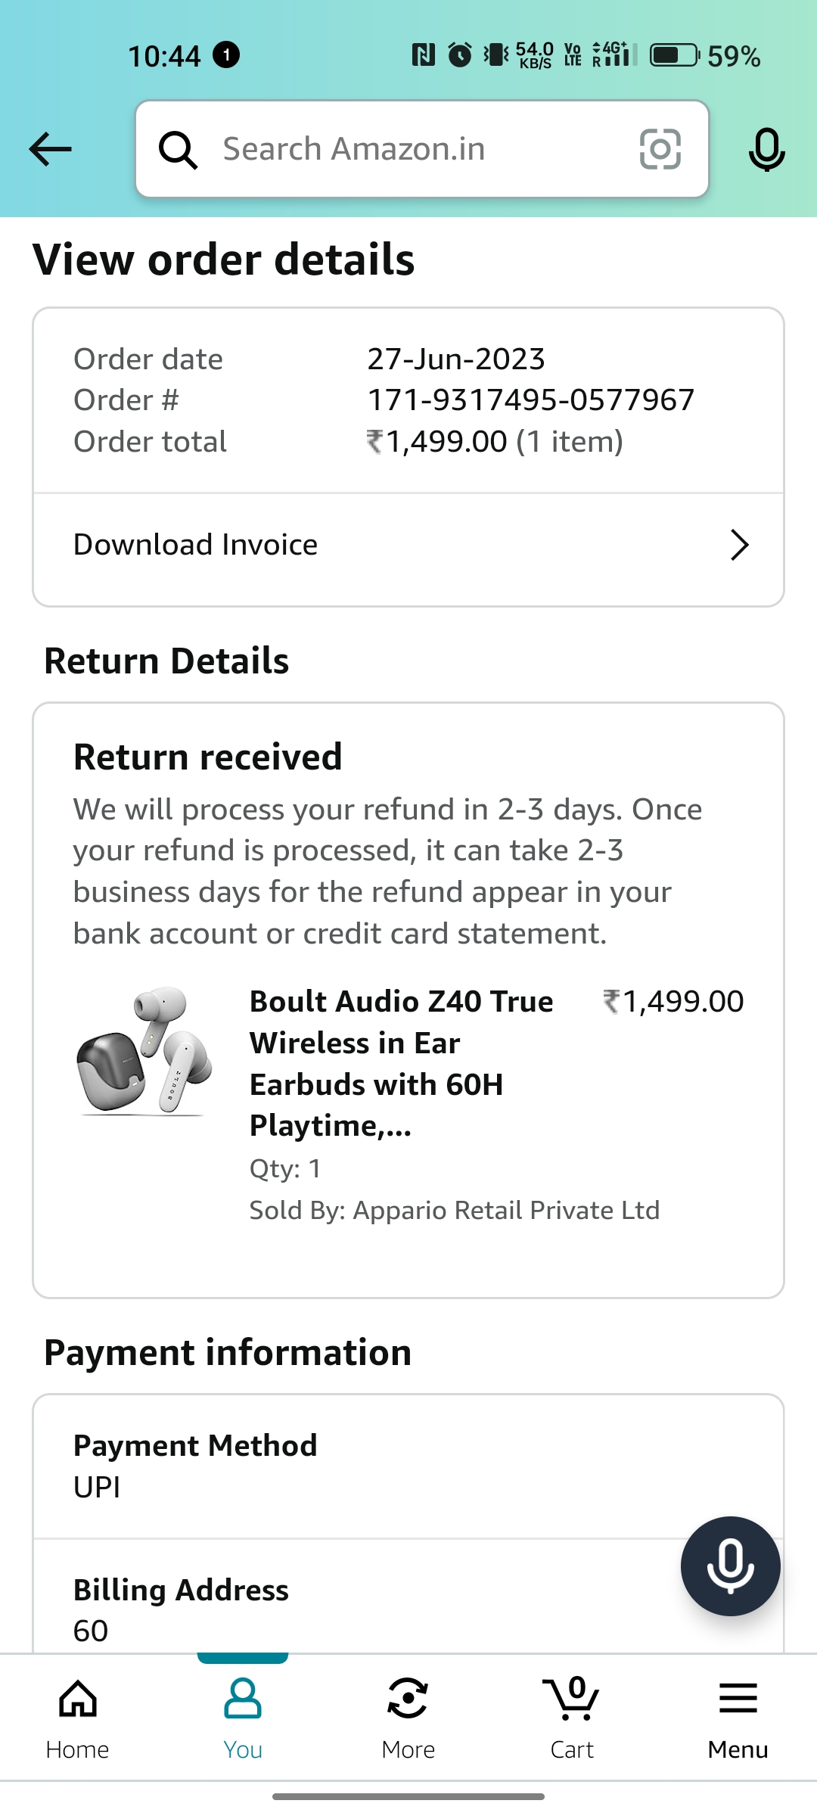
Task: Tap the floating Alexa voice button
Action: [x=730, y=1566]
